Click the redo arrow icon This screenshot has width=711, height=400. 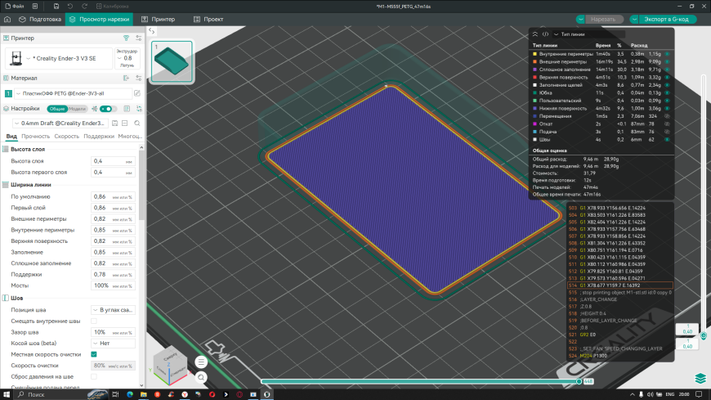click(x=84, y=7)
